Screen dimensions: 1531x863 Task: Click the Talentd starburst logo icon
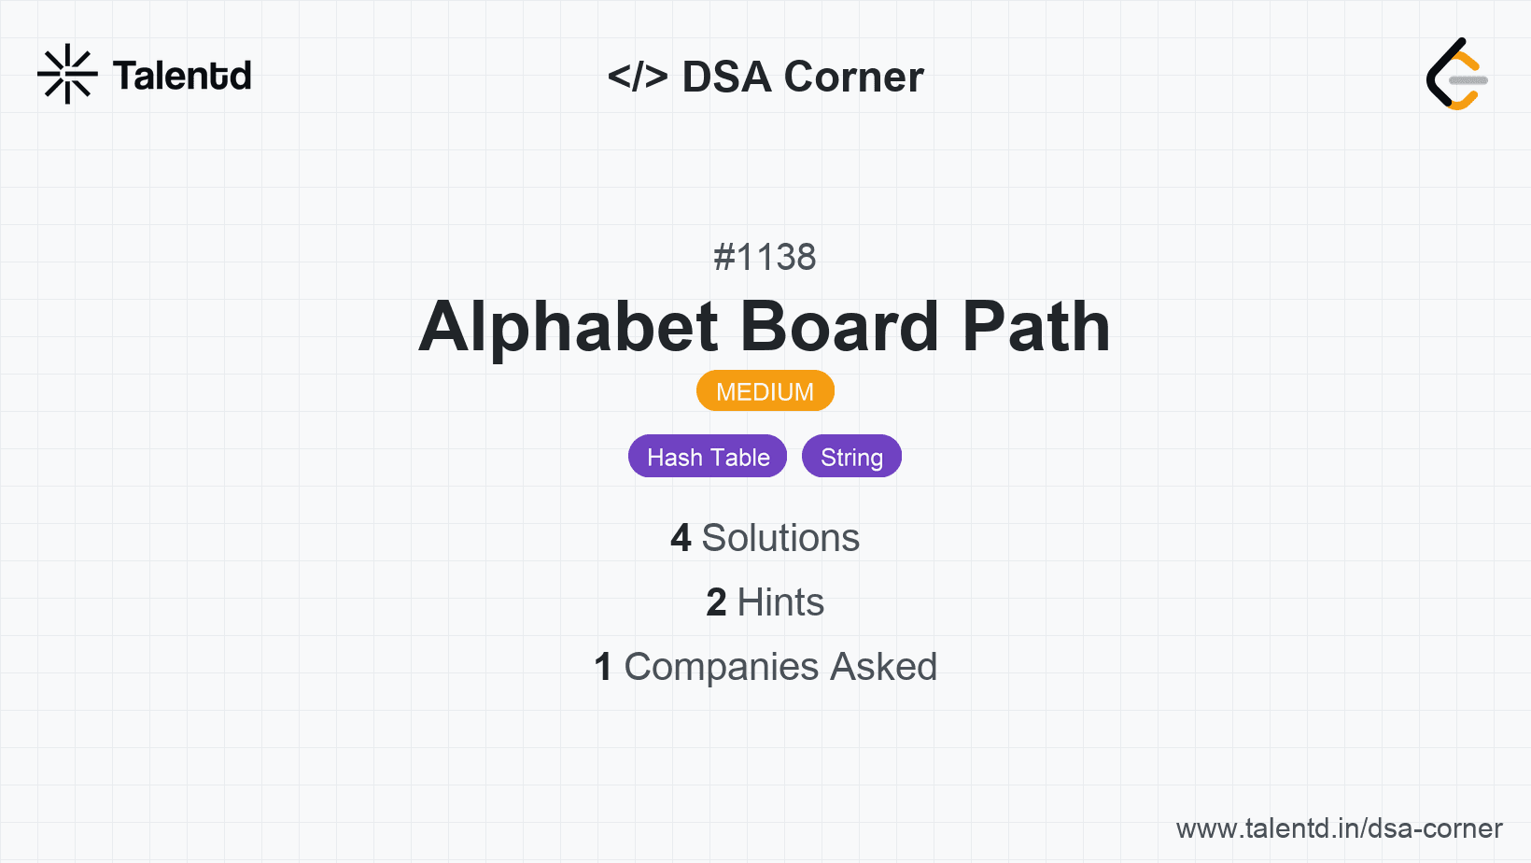pyautogui.click(x=67, y=74)
